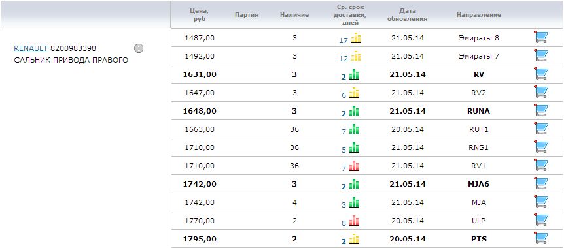Click the cart icon for PTS
This screenshot has height=248, width=564.
point(541,239)
